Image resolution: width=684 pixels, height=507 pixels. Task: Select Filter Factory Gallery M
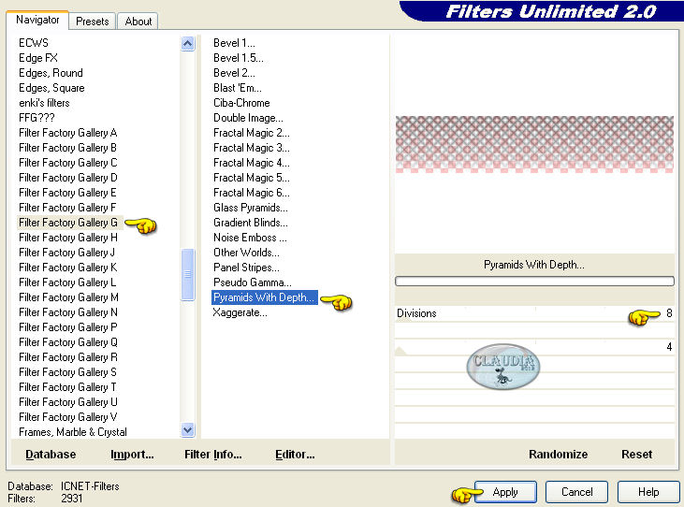coord(68,297)
